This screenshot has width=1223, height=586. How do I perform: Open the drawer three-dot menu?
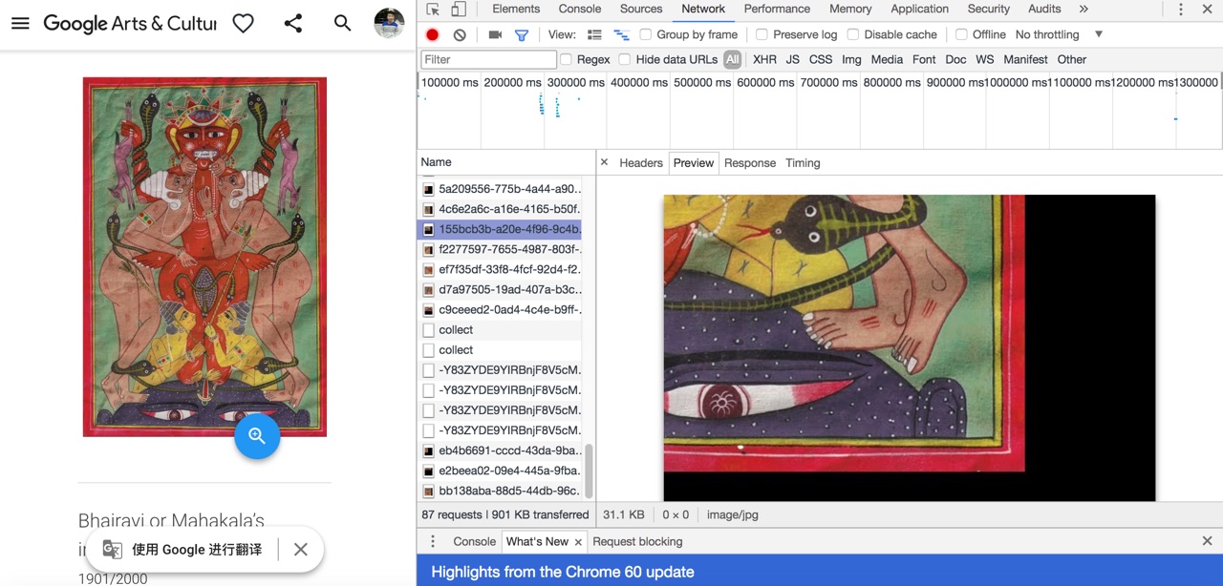(432, 541)
